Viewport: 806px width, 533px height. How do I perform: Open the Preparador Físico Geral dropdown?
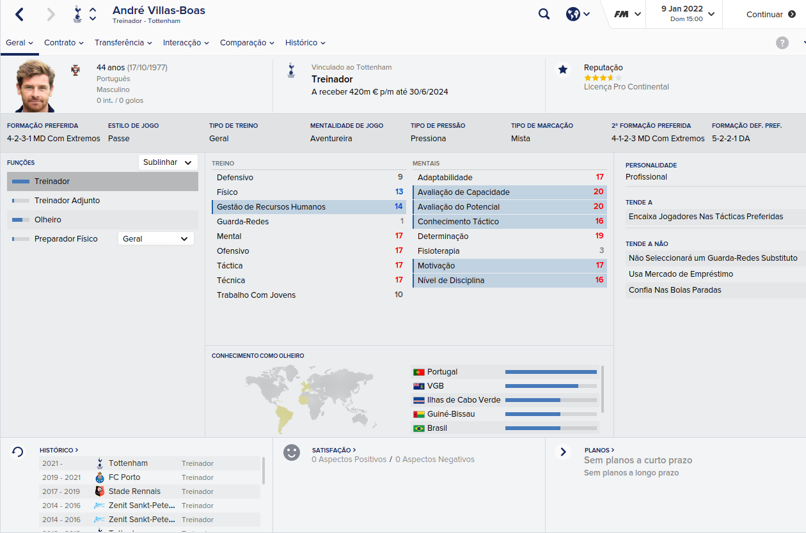coord(156,238)
